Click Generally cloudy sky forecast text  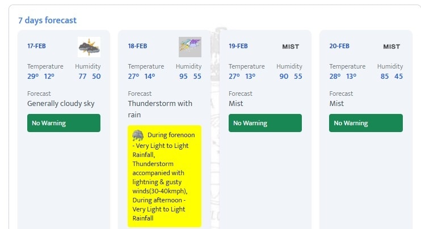click(x=61, y=104)
